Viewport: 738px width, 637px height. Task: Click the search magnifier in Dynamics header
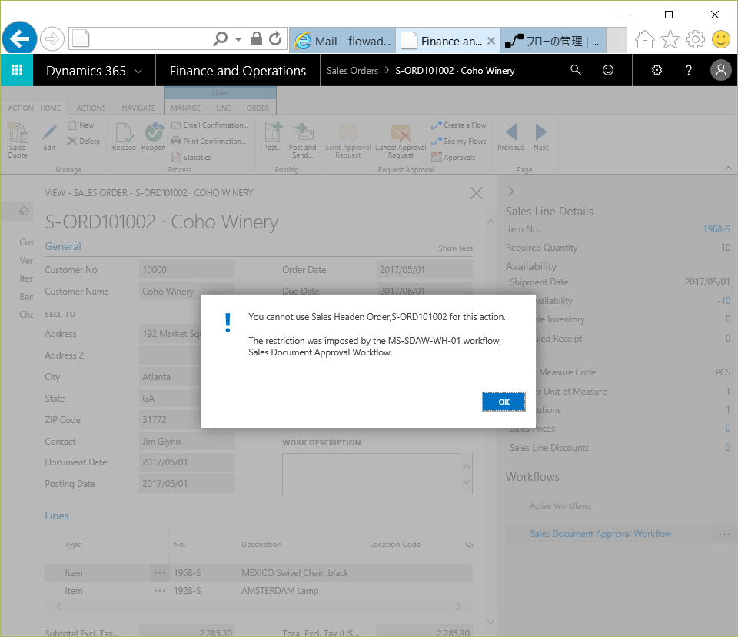tap(575, 70)
